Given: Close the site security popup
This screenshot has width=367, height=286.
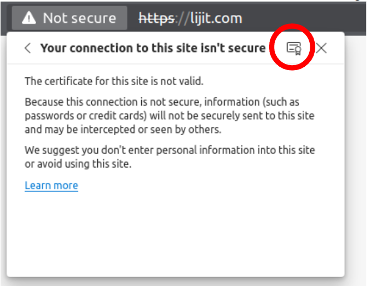Looking at the screenshot, I should pos(321,48).
